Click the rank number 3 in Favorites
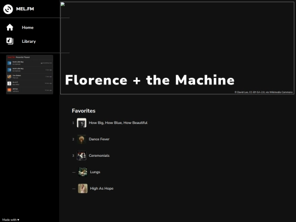296x222 pixels. coord(73,156)
